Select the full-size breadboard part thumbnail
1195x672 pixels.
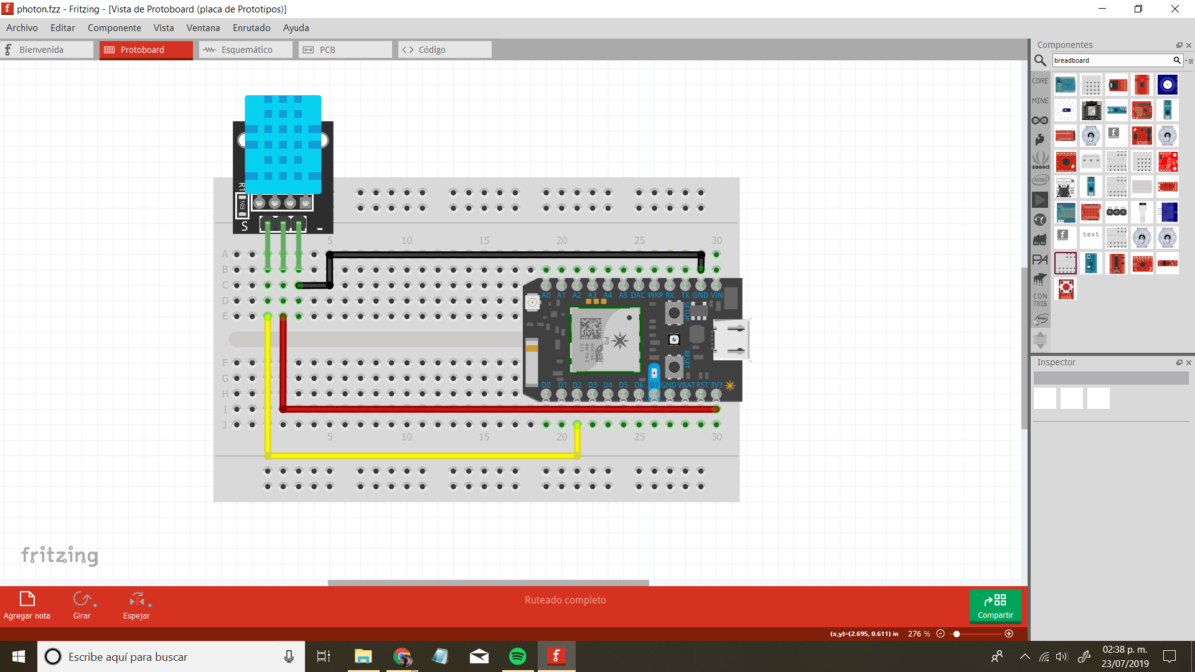coord(1142,186)
